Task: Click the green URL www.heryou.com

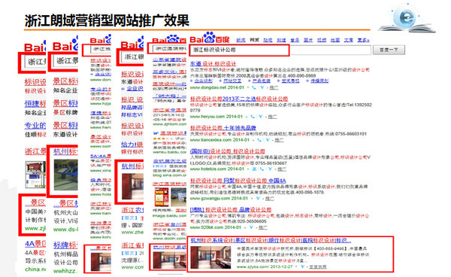Action: pos(207,117)
